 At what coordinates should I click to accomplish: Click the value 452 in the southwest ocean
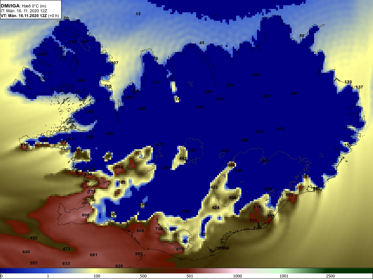(x=34, y=238)
